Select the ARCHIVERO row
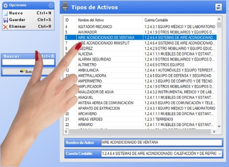The image size is (229, 167). 140,114
